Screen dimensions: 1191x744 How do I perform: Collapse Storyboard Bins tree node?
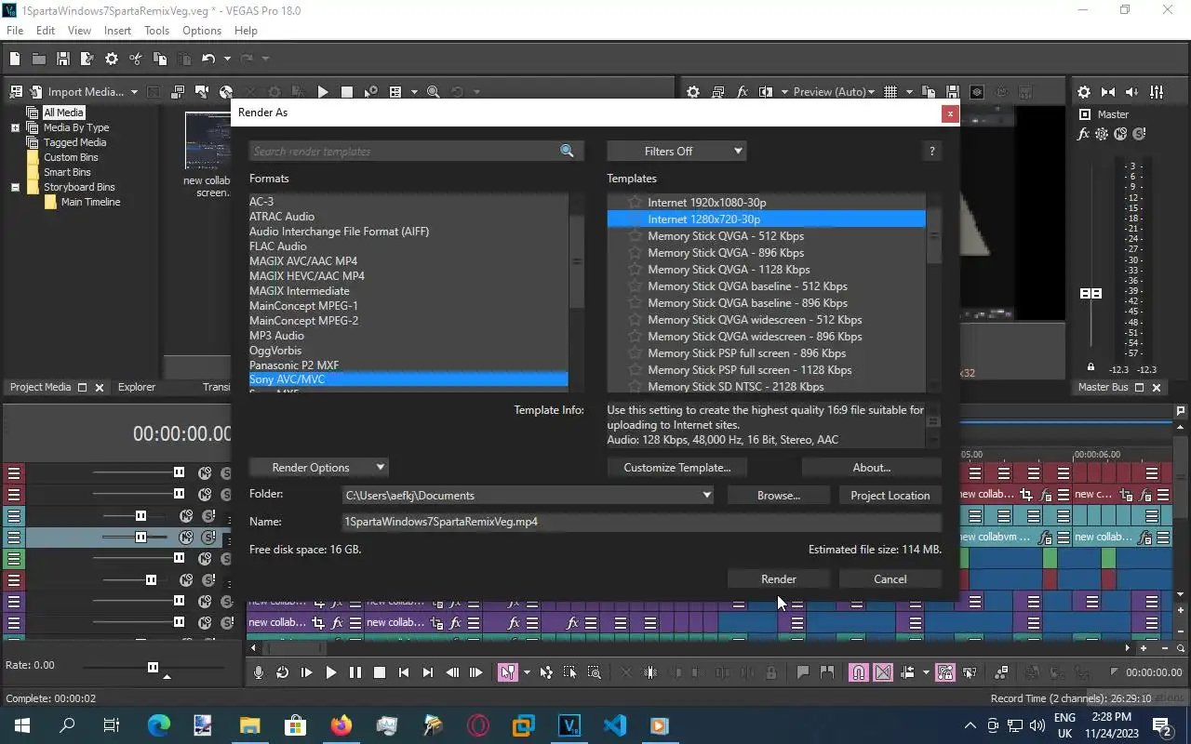(x=15, y=187)
